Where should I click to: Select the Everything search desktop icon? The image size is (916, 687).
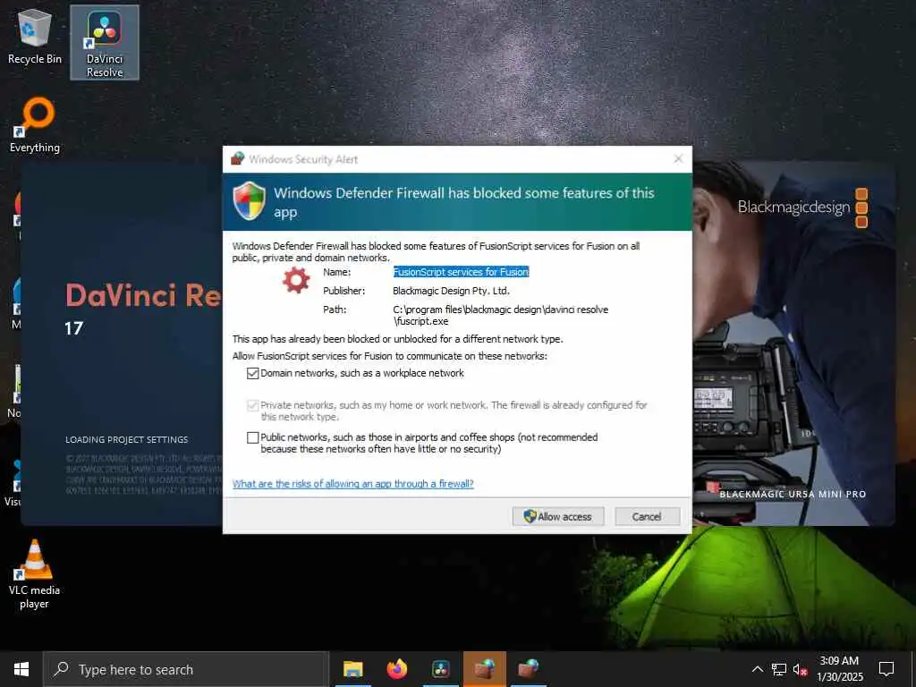35,125
